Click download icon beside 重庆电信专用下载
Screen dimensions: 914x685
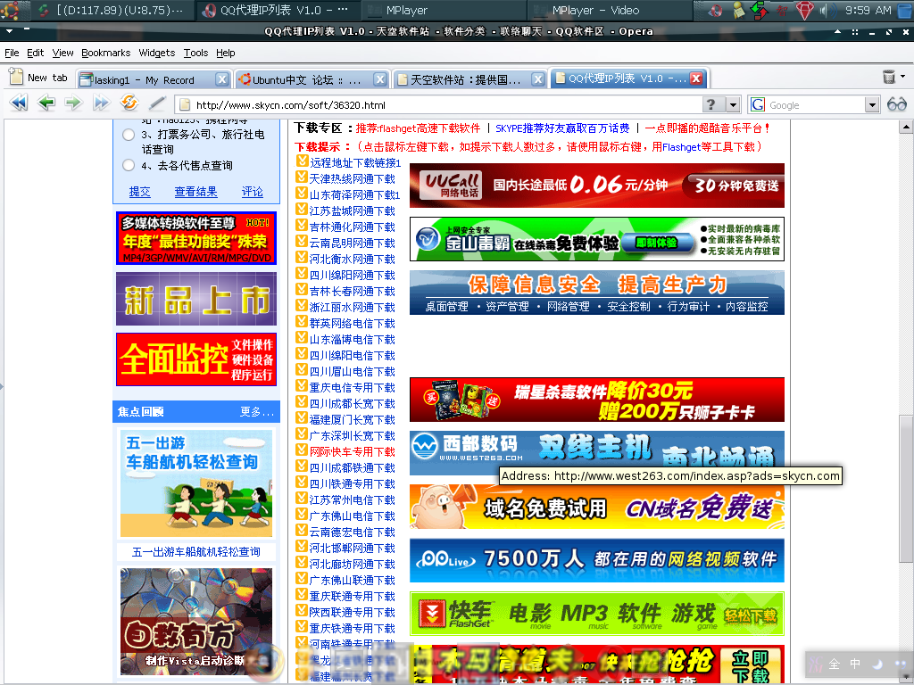(302, 385)
